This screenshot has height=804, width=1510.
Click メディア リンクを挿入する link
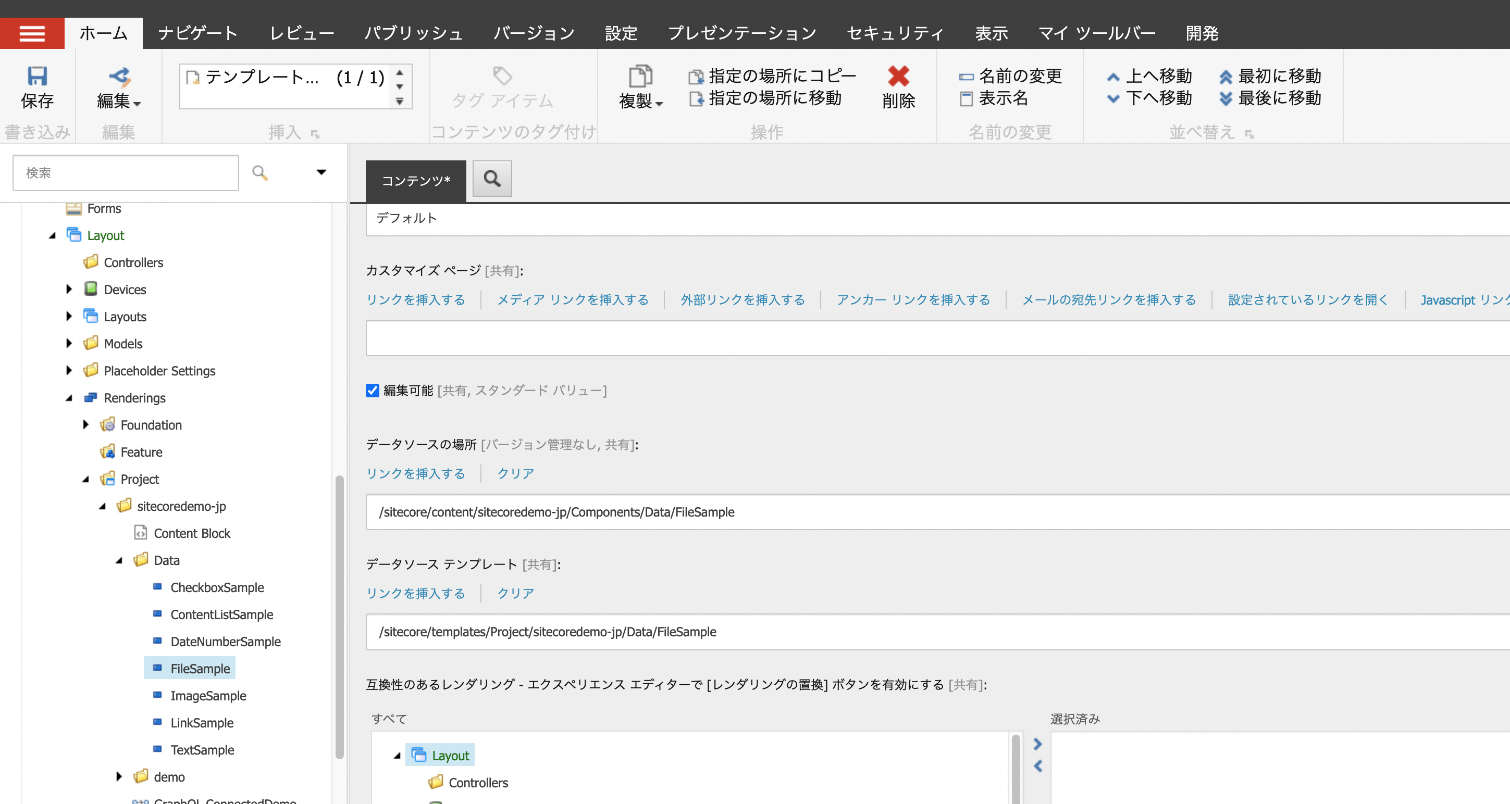tap(573, 300)
